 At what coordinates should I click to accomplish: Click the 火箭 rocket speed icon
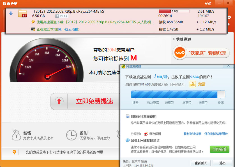(x=193, y=84)
